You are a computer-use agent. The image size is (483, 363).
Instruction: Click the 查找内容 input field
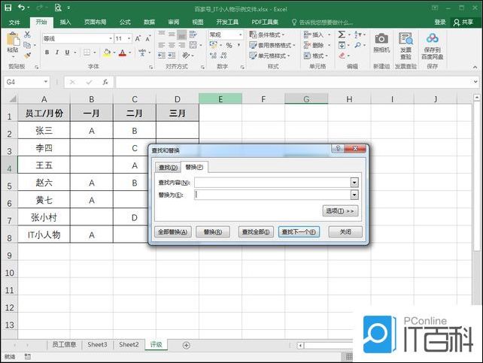click(x=271, y=182)
